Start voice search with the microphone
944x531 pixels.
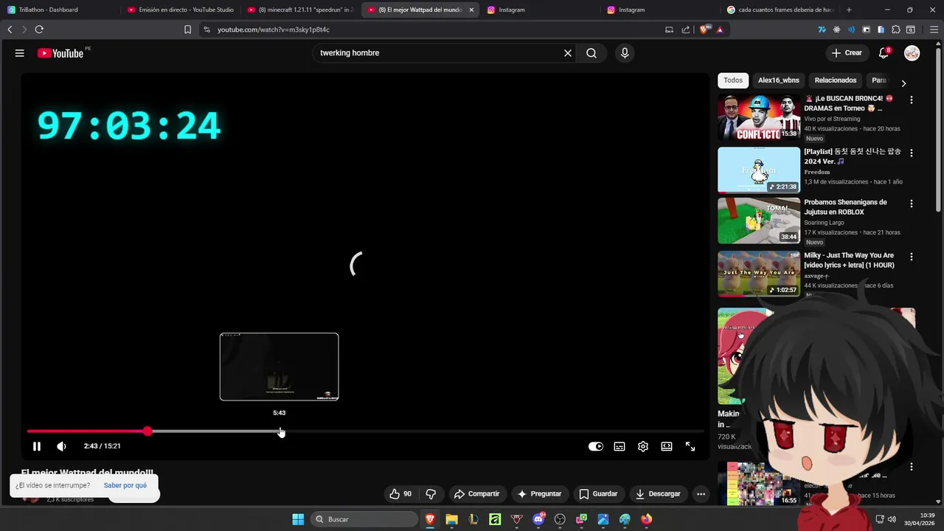tap(625, 53)
